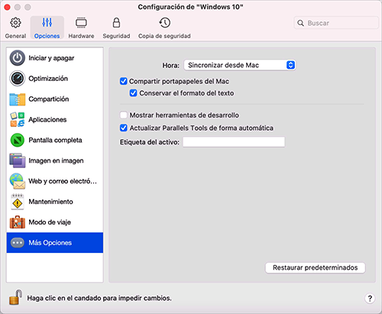Click the globe and envelope Web icon
The image size is (382, 314).
click(18, 181)
